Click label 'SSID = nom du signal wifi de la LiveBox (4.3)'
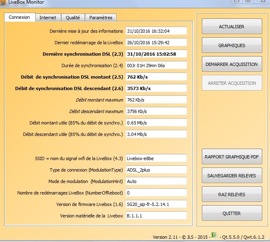This screenshot has width=270, height=242. [79, 158]
